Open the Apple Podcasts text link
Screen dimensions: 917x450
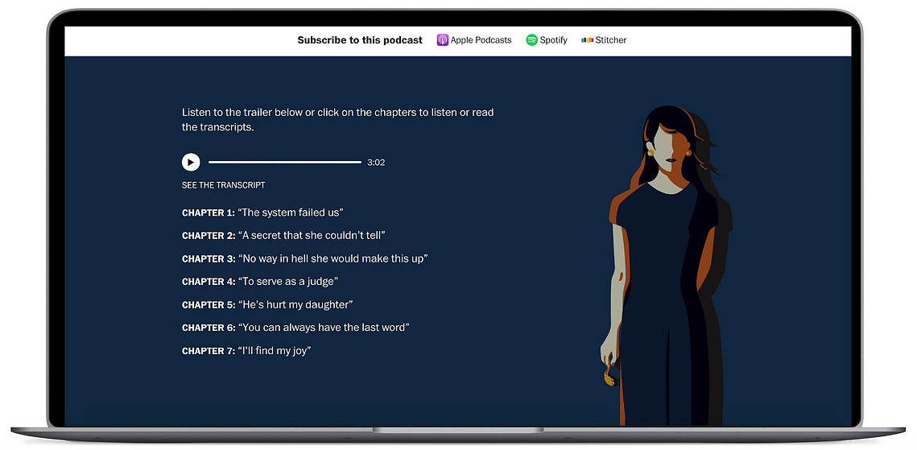point(481,40)
